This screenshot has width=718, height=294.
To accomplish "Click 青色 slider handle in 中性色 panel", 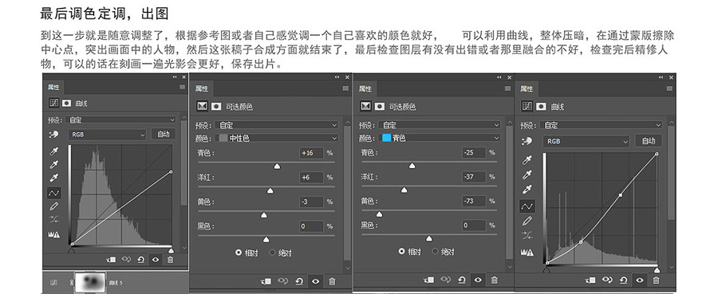I will (x=277, y=167).
